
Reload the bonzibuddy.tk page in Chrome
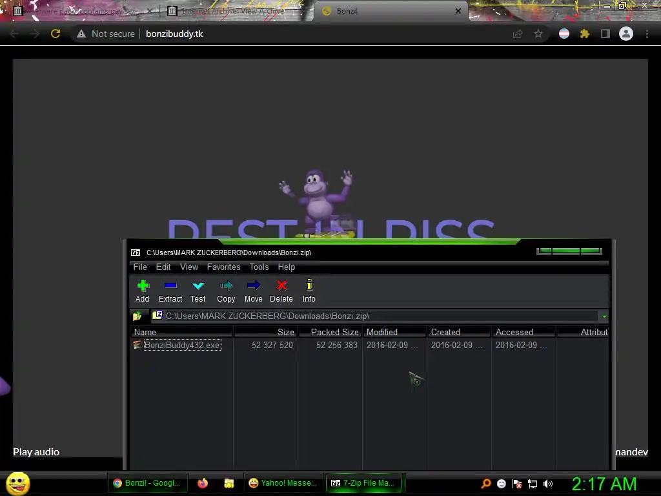coord(56,34)
